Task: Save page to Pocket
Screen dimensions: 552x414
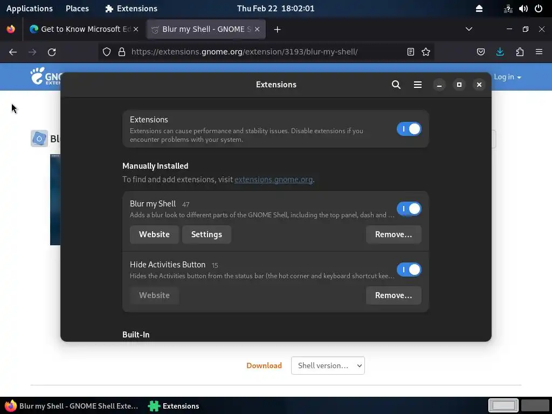Action: (x=480, y=52)
